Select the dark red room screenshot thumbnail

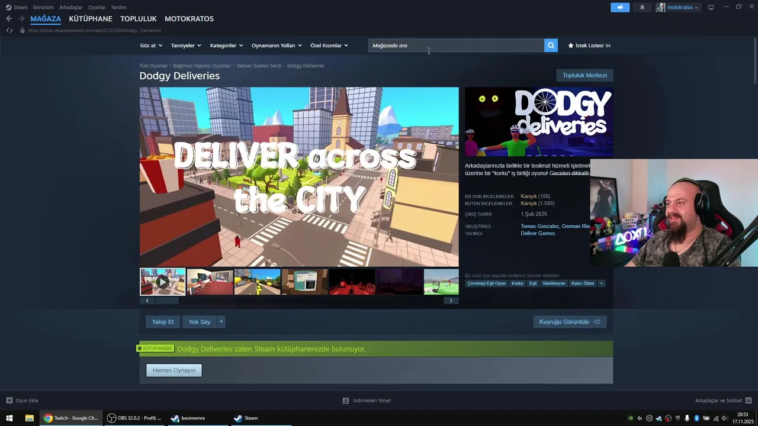click(x=352, y=282)
